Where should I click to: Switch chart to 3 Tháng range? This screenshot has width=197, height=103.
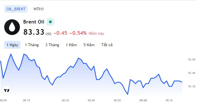52,45
